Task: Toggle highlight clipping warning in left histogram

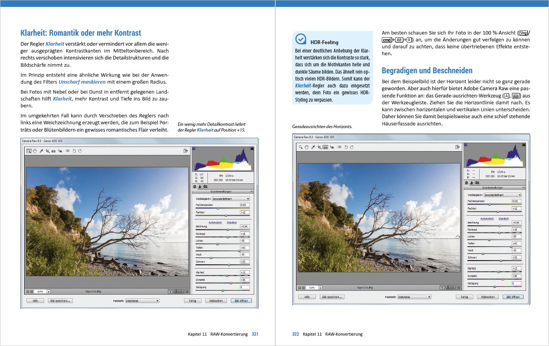Action: pos(252,148)
